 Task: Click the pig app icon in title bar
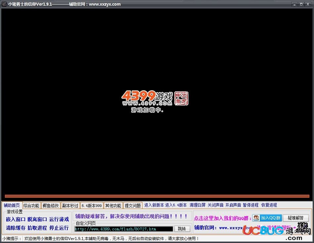point(4,4)
